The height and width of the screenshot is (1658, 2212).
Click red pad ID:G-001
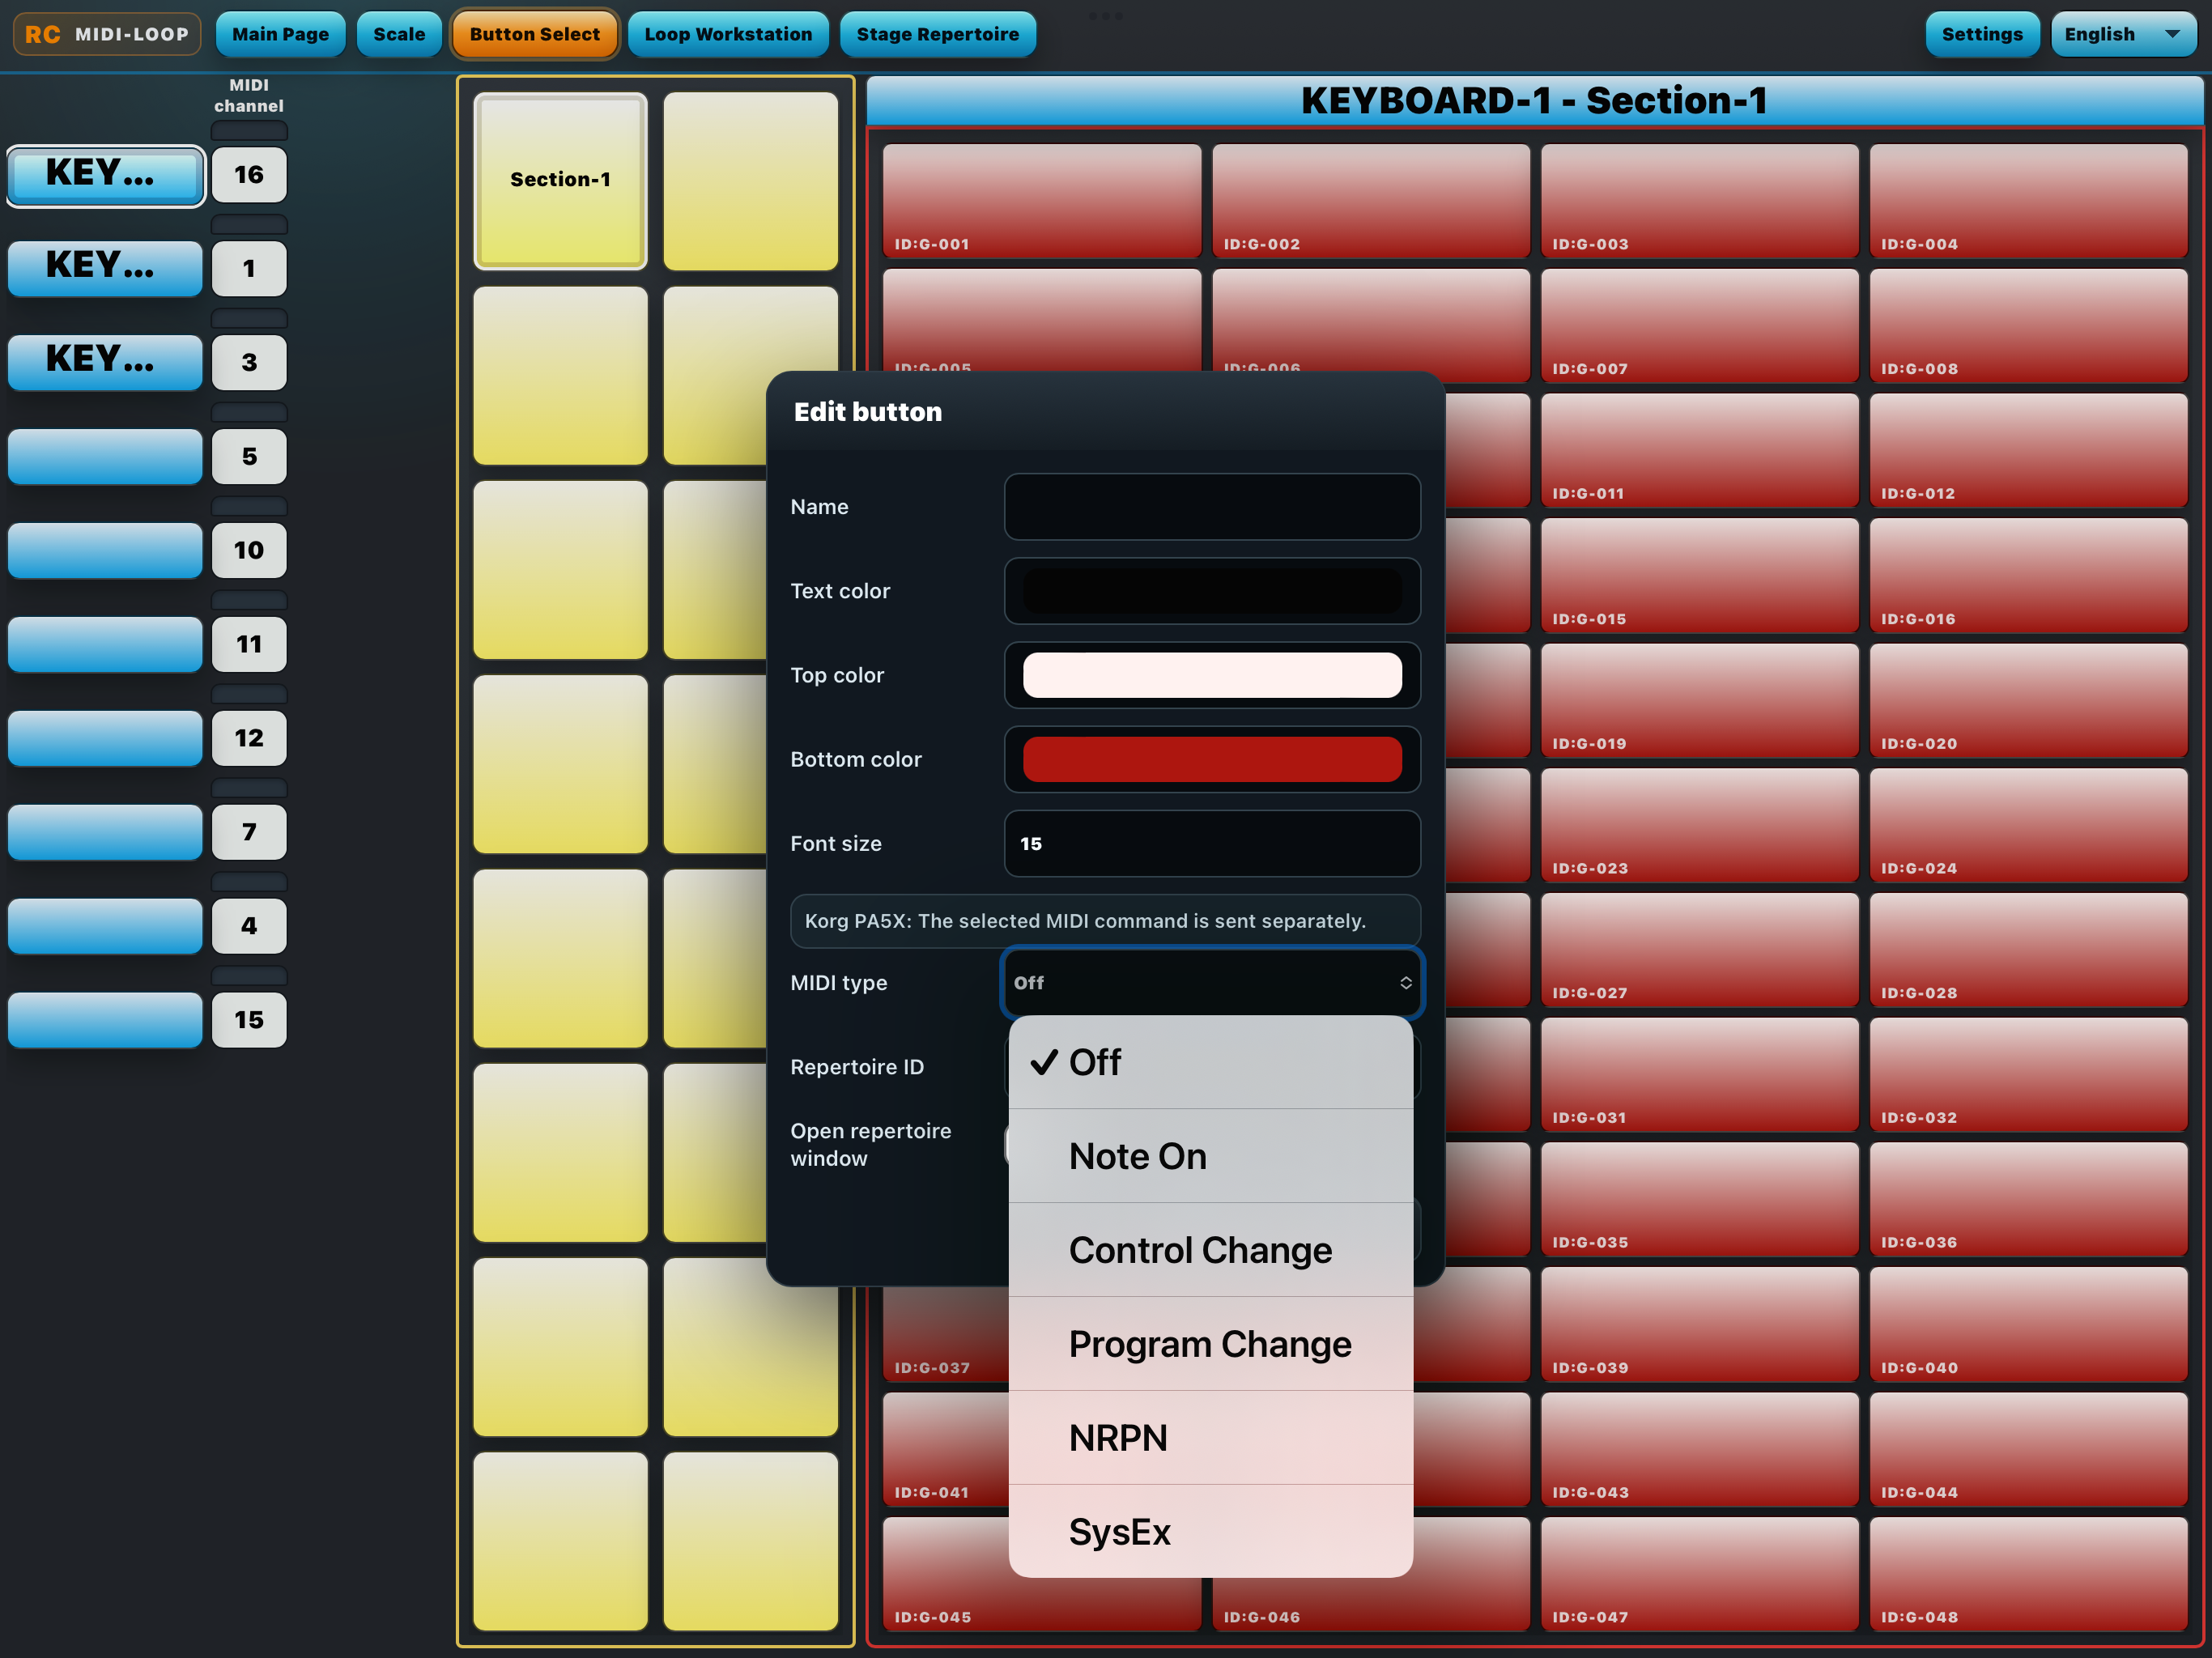pyautogui.click(x=1042, y=201)
